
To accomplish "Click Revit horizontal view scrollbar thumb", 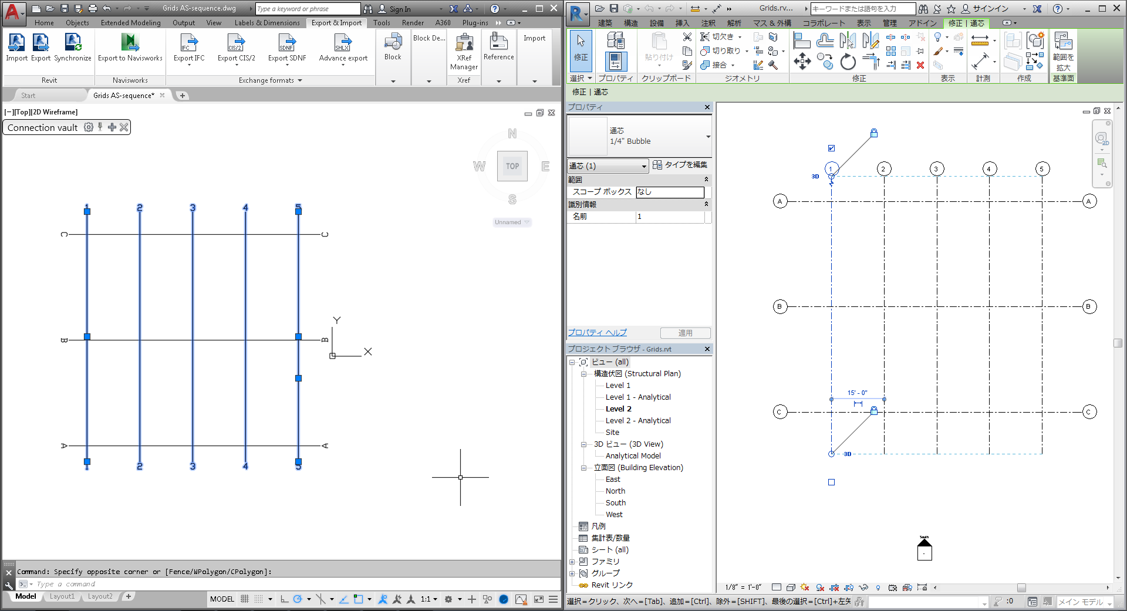I will tap(1021, 588).
